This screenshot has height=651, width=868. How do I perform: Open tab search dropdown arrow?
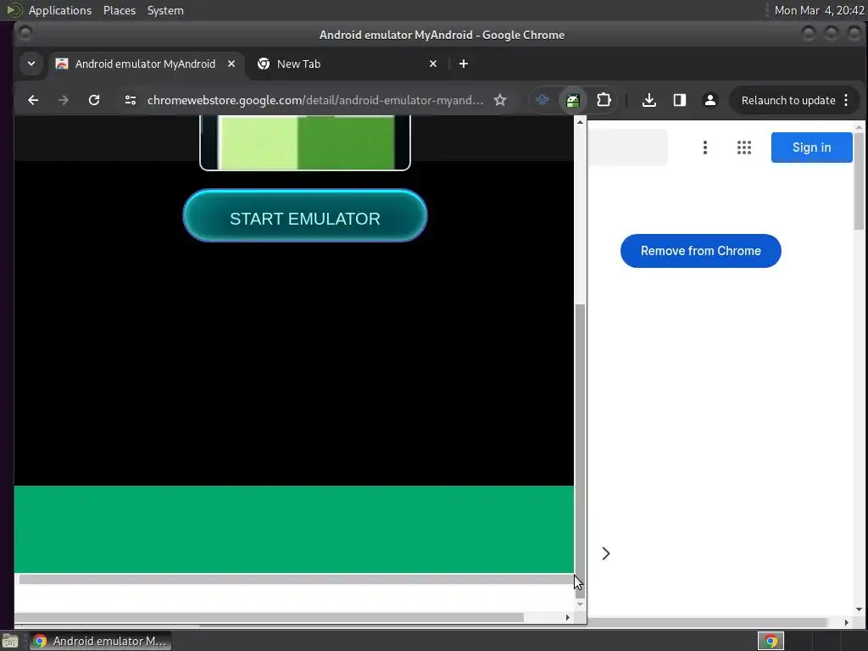(x=31, y=64)
